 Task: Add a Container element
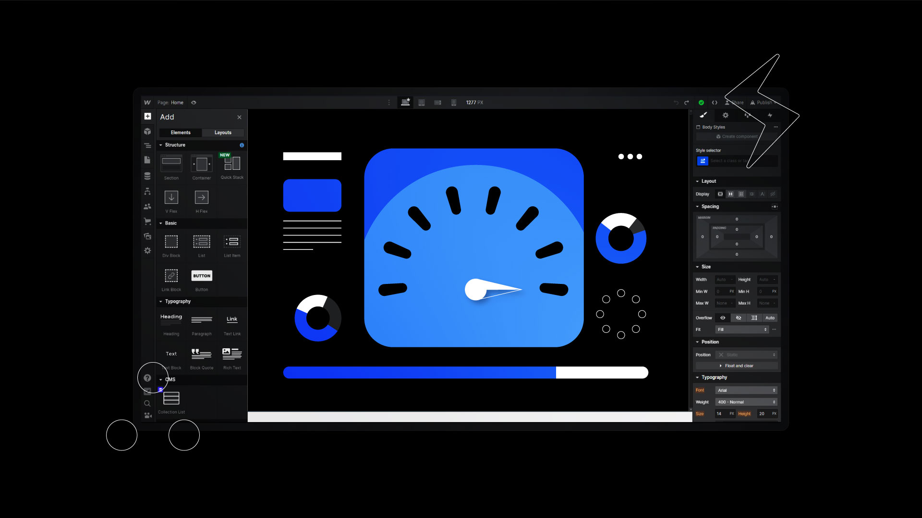(x=202, y=167)
